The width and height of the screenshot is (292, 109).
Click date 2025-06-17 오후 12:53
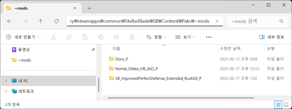point(240,69)
